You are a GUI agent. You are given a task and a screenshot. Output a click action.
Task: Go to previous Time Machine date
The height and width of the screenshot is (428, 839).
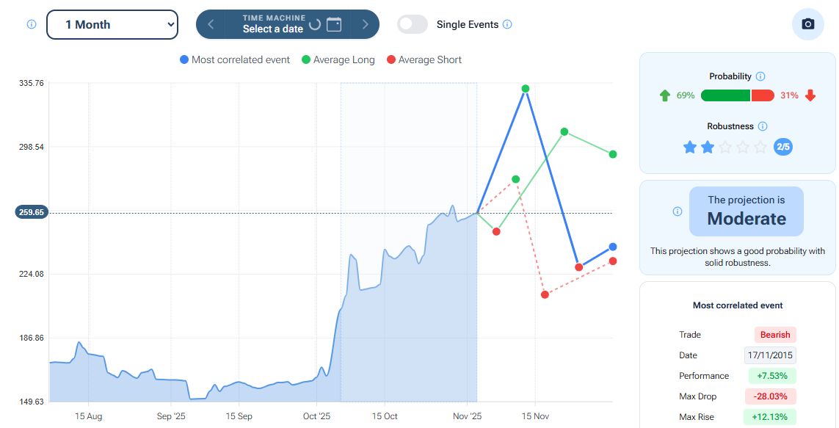[x=211, y=24]
